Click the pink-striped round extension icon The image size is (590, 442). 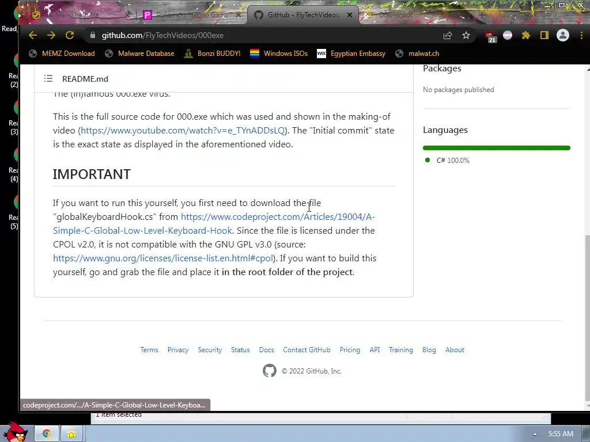pyautogui.click(x=508, y=35)
